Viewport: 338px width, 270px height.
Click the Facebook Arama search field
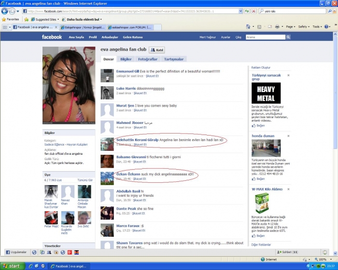(266, 37)
